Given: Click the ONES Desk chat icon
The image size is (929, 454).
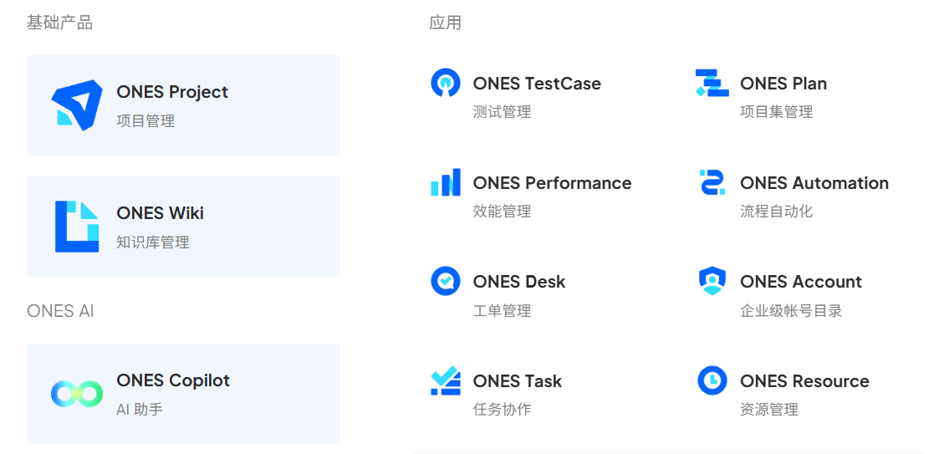Looking at the screenshot, I should click(445, 281).
